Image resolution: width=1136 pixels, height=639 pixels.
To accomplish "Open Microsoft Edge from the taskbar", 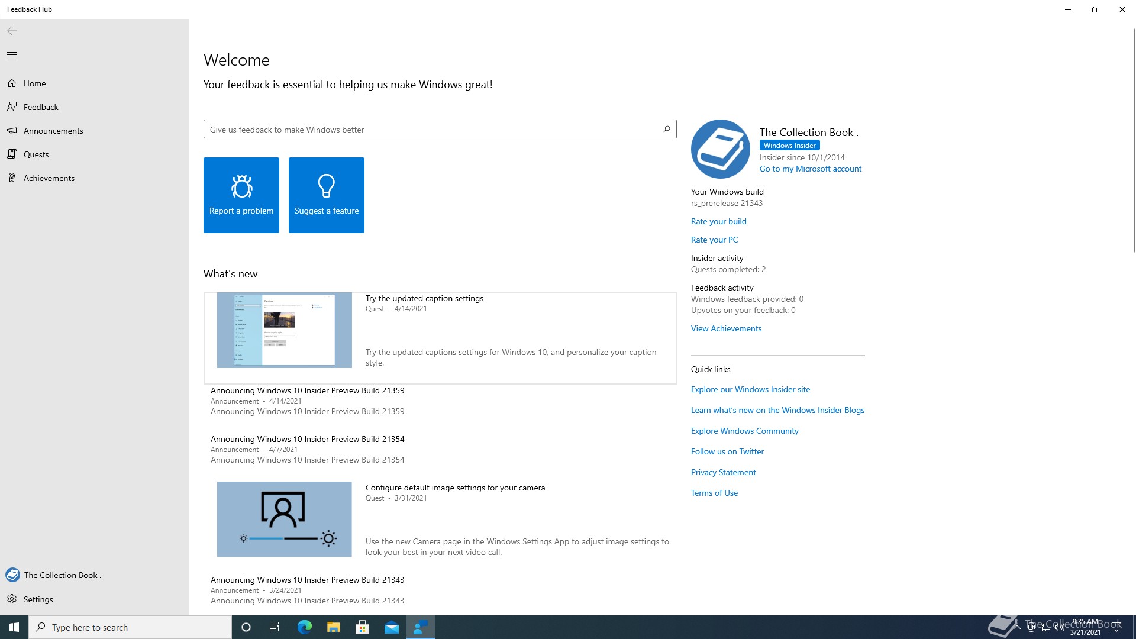I will click(x=305, y=628).
